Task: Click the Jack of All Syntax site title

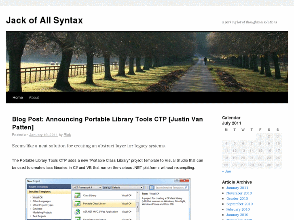Action: tap(44, 20)
